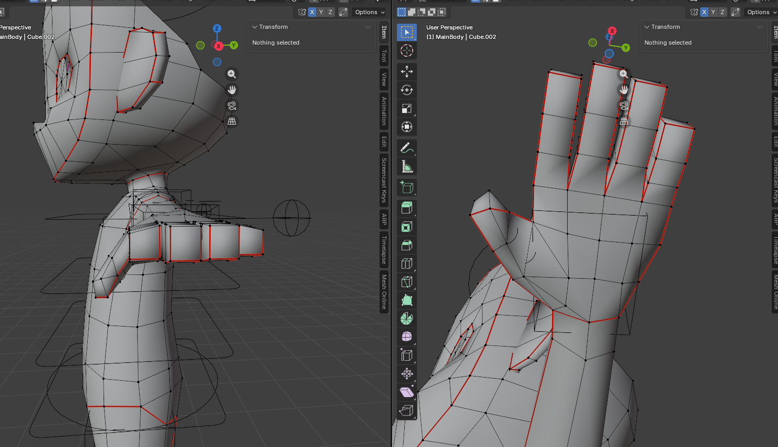Pick the Loop Cut tool

(406, 263)
